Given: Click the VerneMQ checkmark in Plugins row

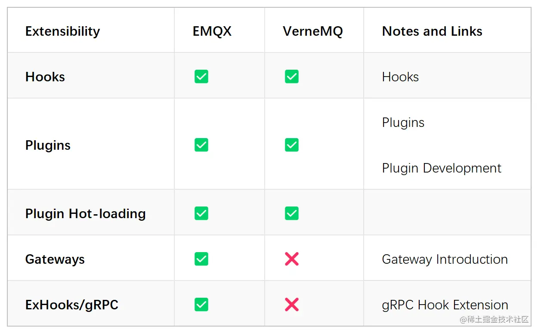Looking at the screenshot, I should 292,145.
